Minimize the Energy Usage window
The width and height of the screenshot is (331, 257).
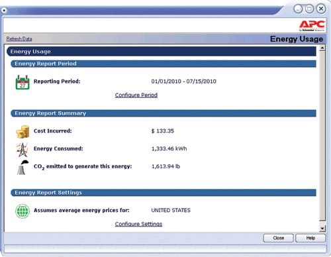298,9
